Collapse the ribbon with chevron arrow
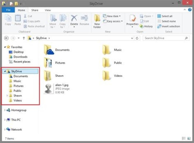The width and height of the screenshot is (194, 143). click(x=185, y=10)
